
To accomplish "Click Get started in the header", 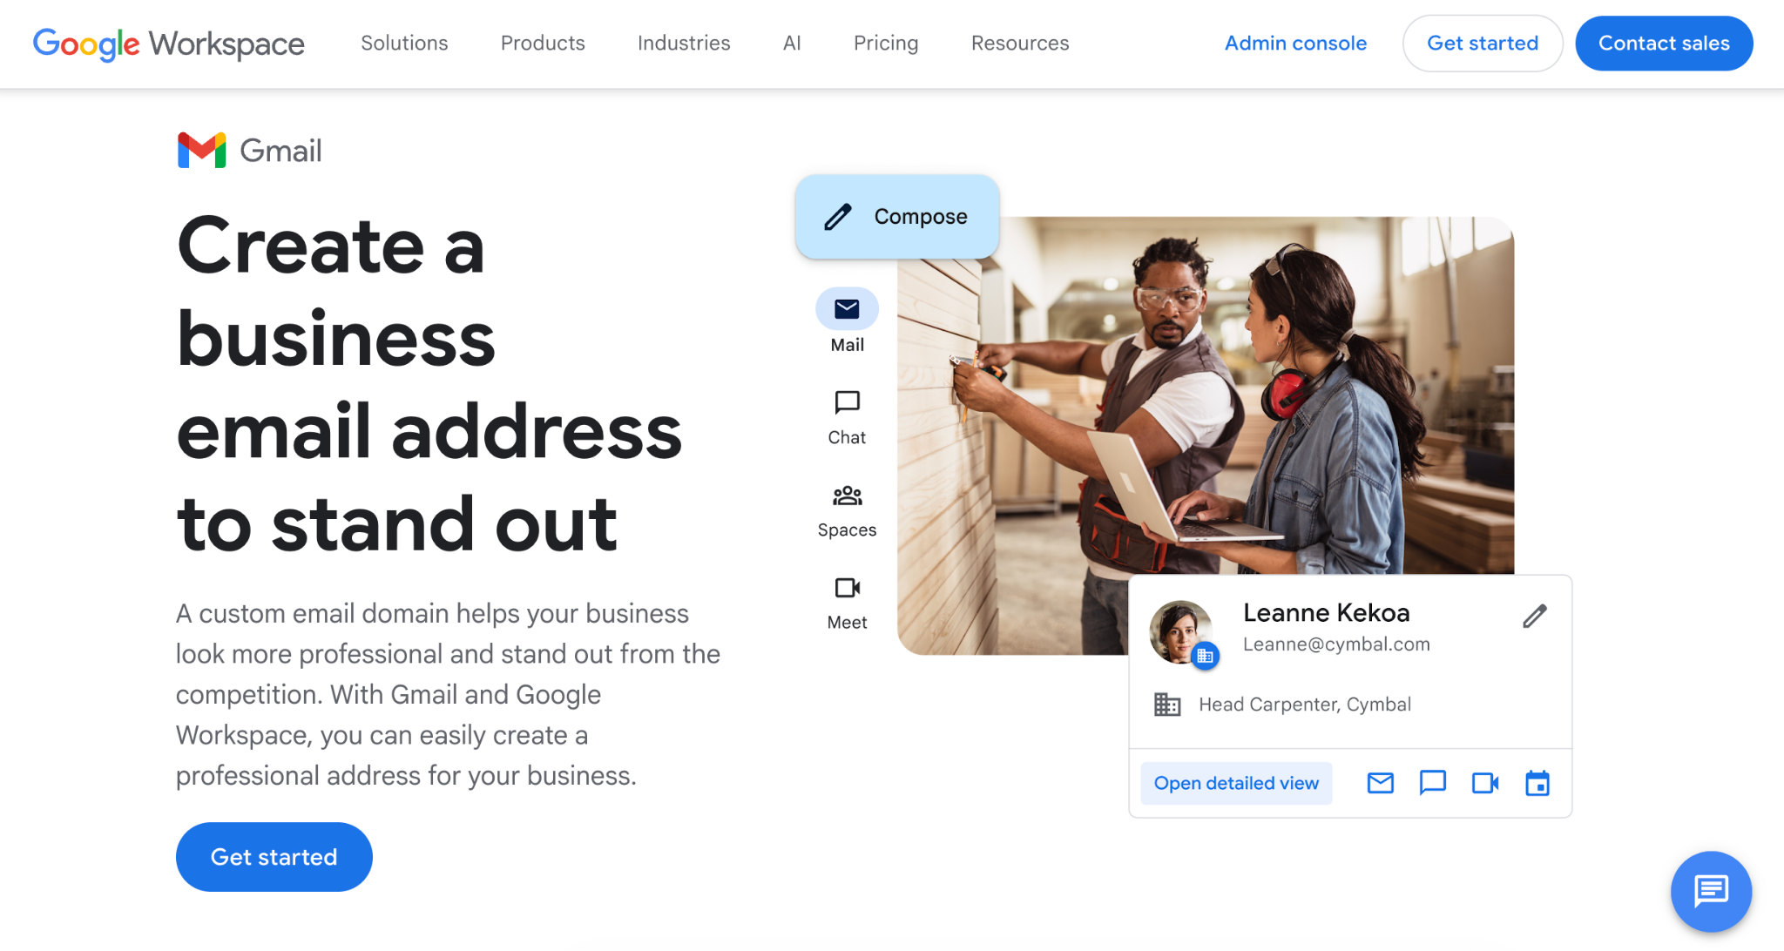I will point(1483,44).
